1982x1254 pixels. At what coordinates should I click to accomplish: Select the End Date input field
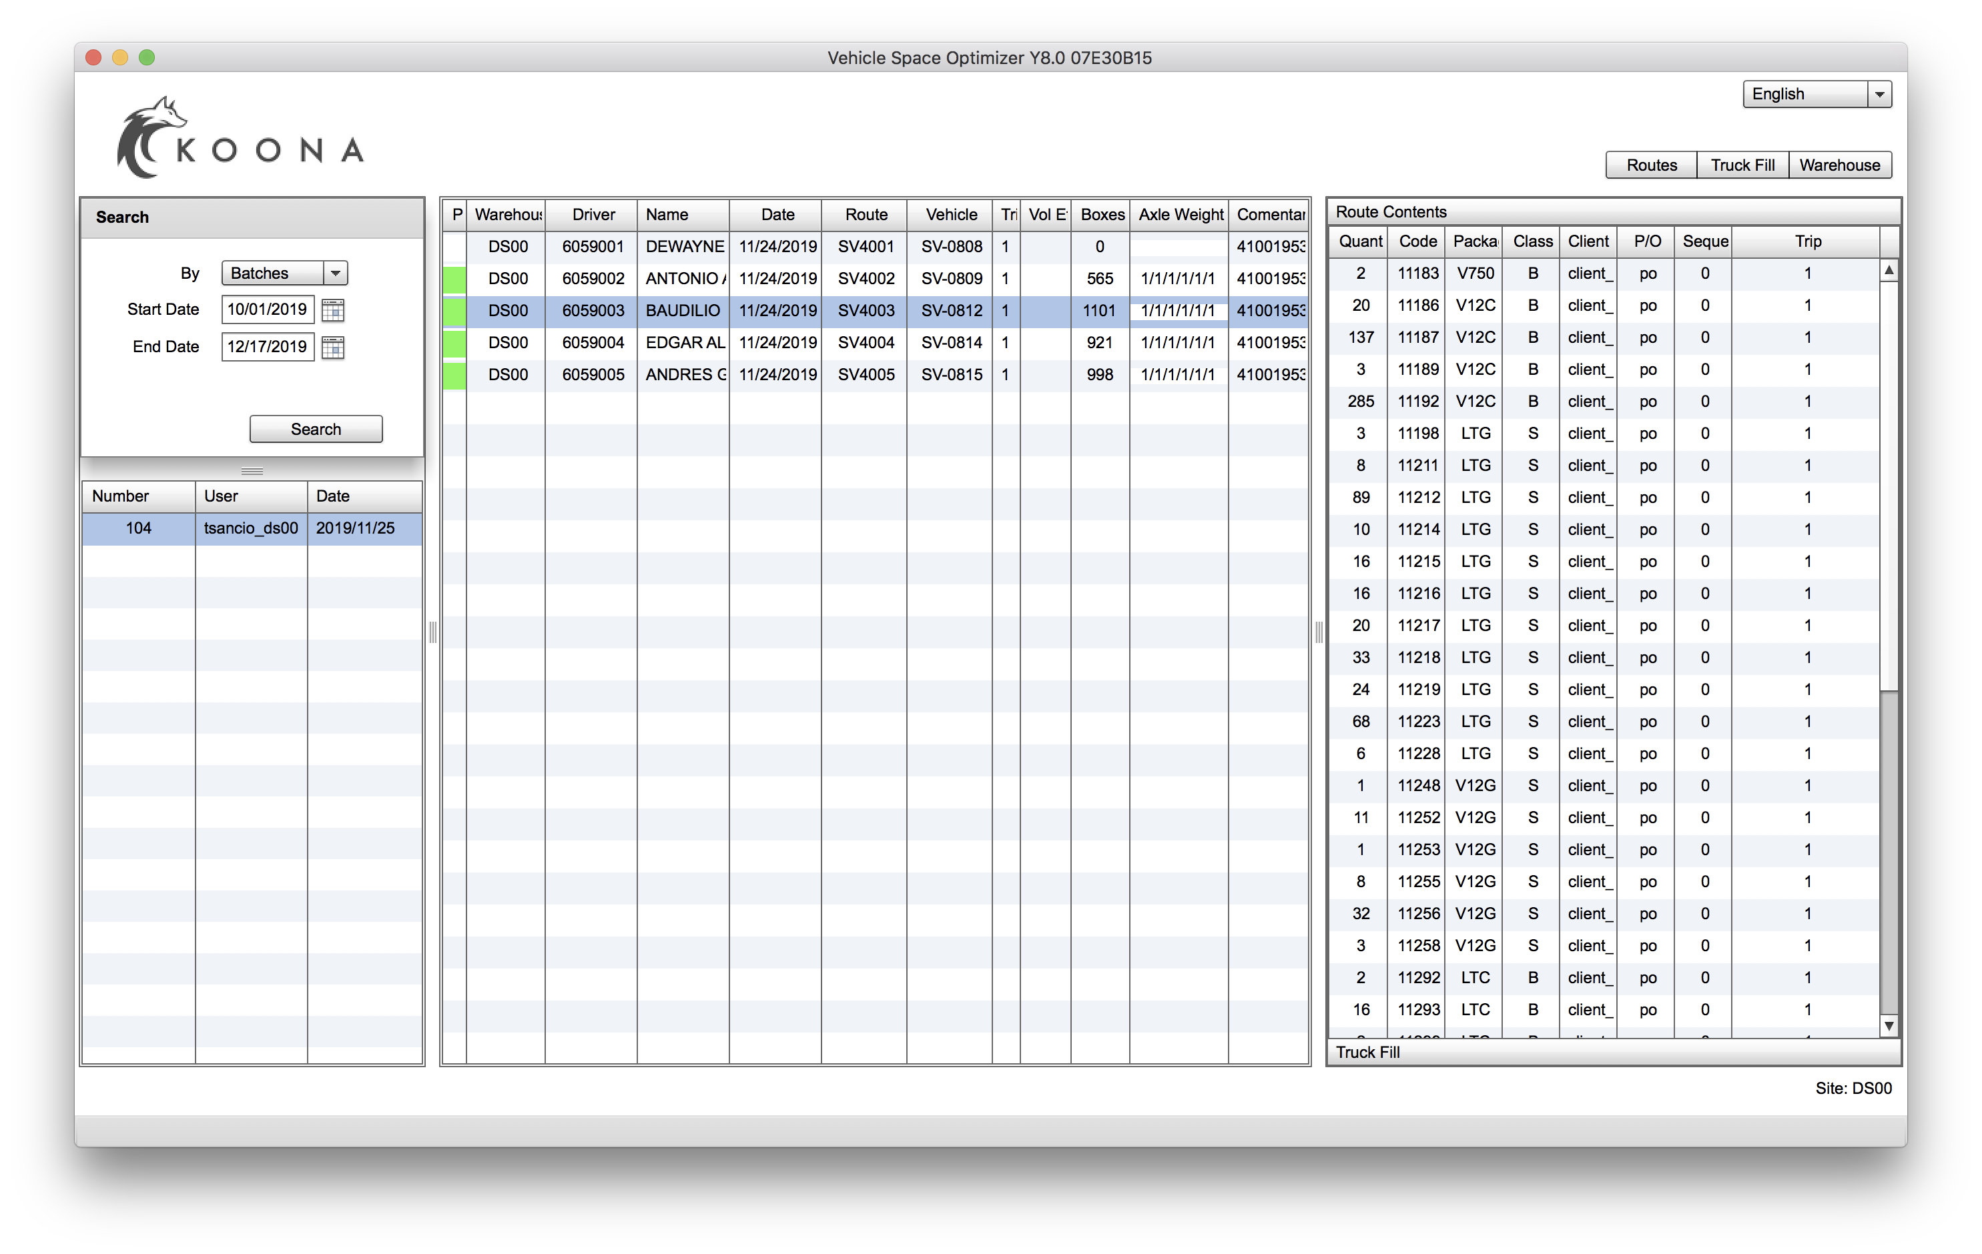click(x=266, y=347)
